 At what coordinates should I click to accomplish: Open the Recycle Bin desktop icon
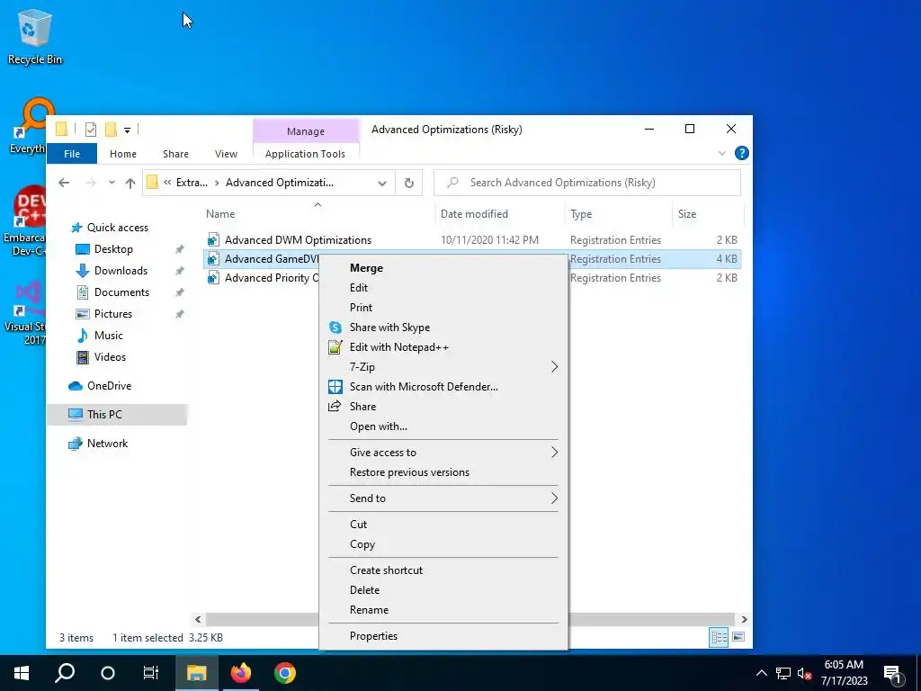[35, 36]
